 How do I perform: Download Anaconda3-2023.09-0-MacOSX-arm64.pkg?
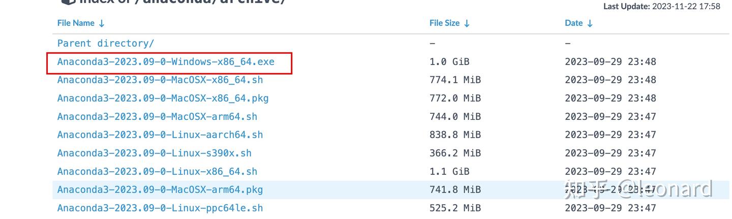click(x=160, y=190)
